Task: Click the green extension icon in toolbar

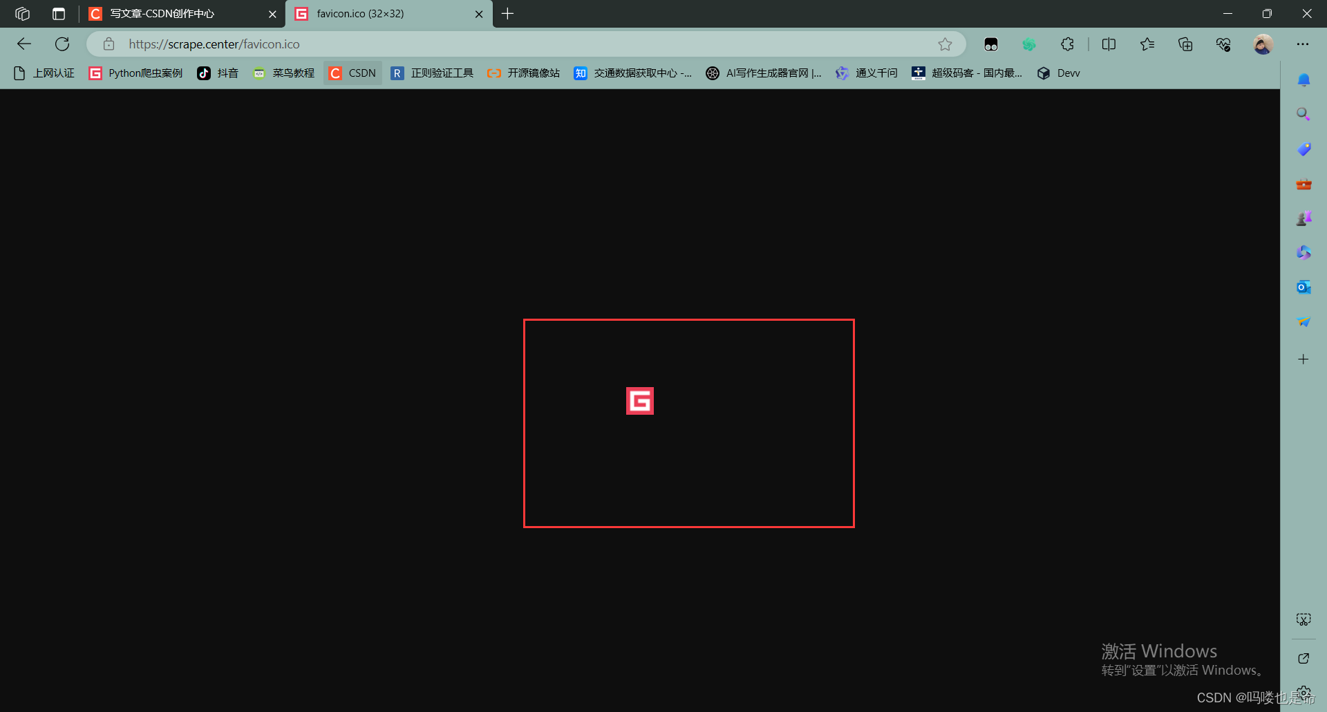Action: tap(1029, 44)
